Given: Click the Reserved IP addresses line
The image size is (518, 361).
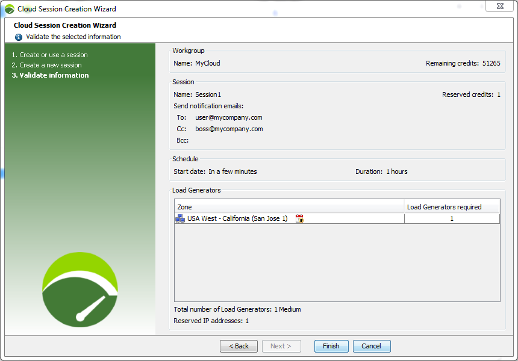Looking at the screenshot, I should point(211,321).
